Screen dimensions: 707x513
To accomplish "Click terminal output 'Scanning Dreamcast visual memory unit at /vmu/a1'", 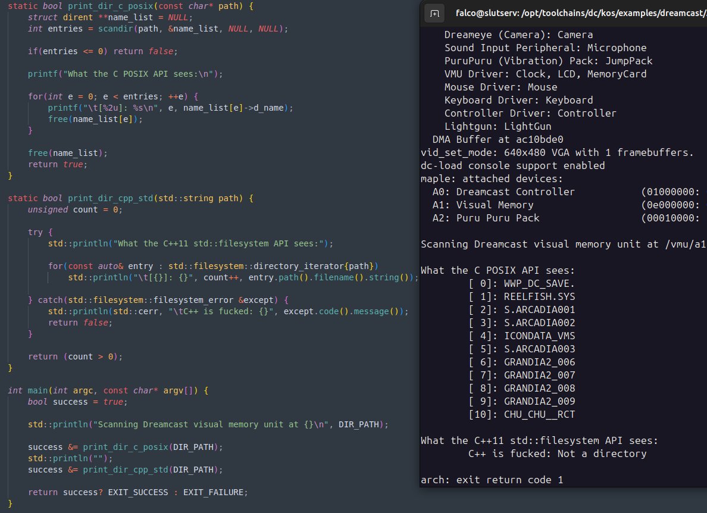I will (563, 245).
